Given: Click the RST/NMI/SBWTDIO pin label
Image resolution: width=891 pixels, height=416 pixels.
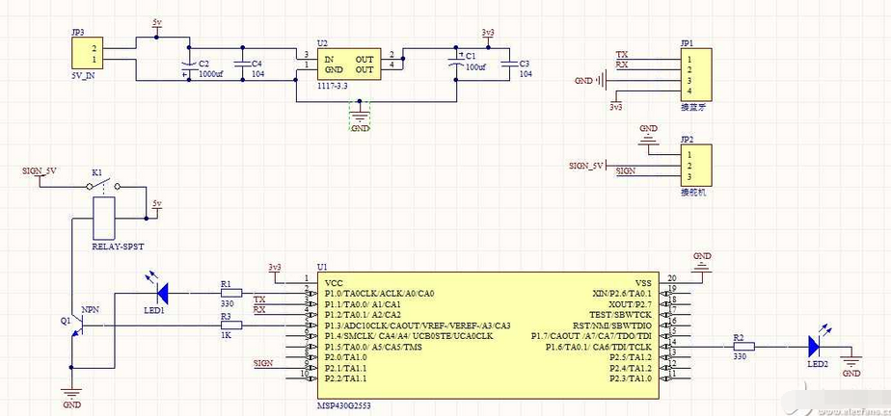Looking at the screenshot, I should 612,325.
